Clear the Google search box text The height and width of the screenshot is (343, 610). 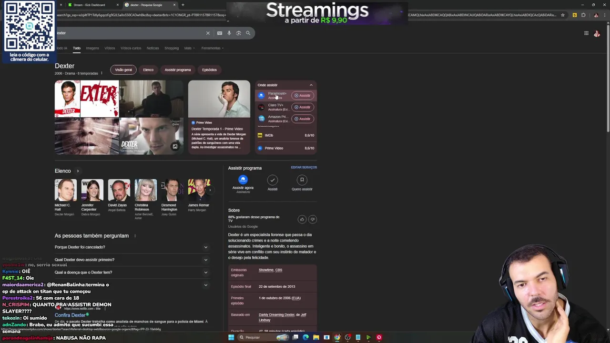[208, 33]
